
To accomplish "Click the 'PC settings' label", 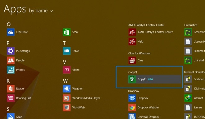I will (23, 51).
